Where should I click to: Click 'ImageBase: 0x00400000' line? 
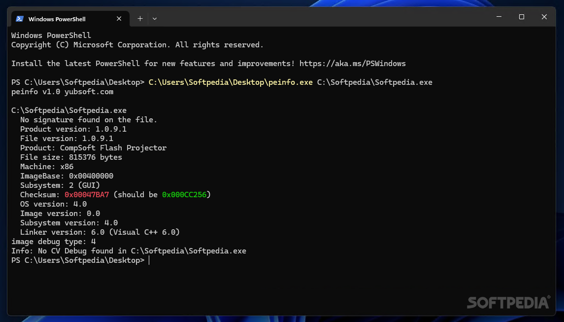point(66,176)
